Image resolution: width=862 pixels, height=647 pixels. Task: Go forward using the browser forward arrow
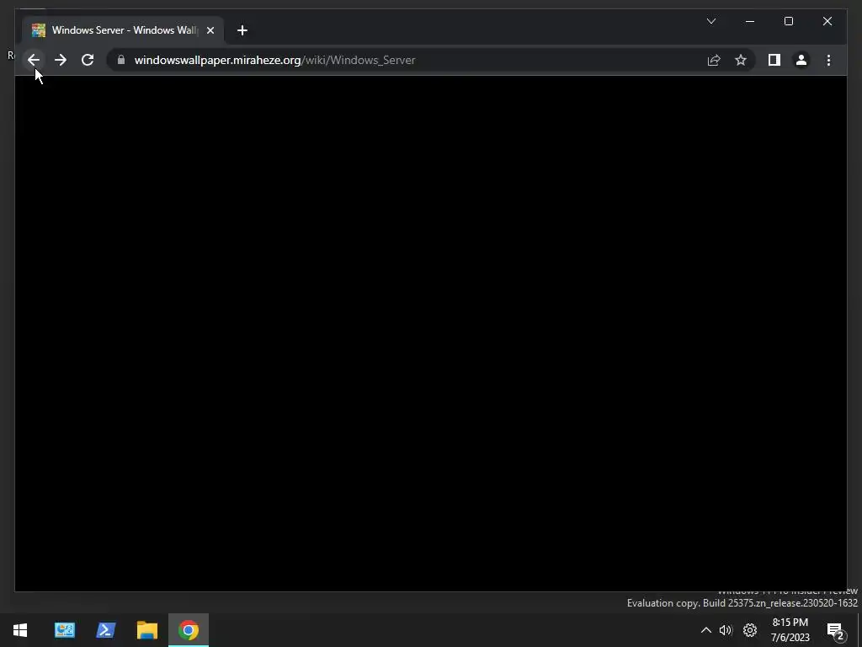coord(61,60)
